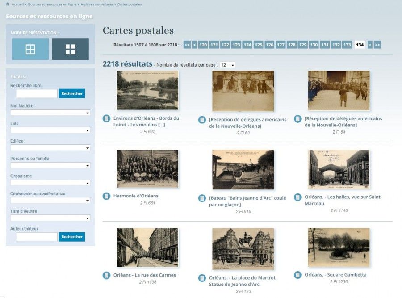Open the Mot Matière dropdown
The image size is (402, 298).
[50, 113]
